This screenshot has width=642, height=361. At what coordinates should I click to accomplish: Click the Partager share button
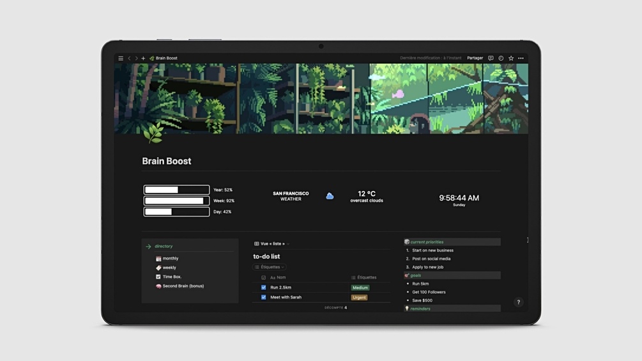[475, 58]
